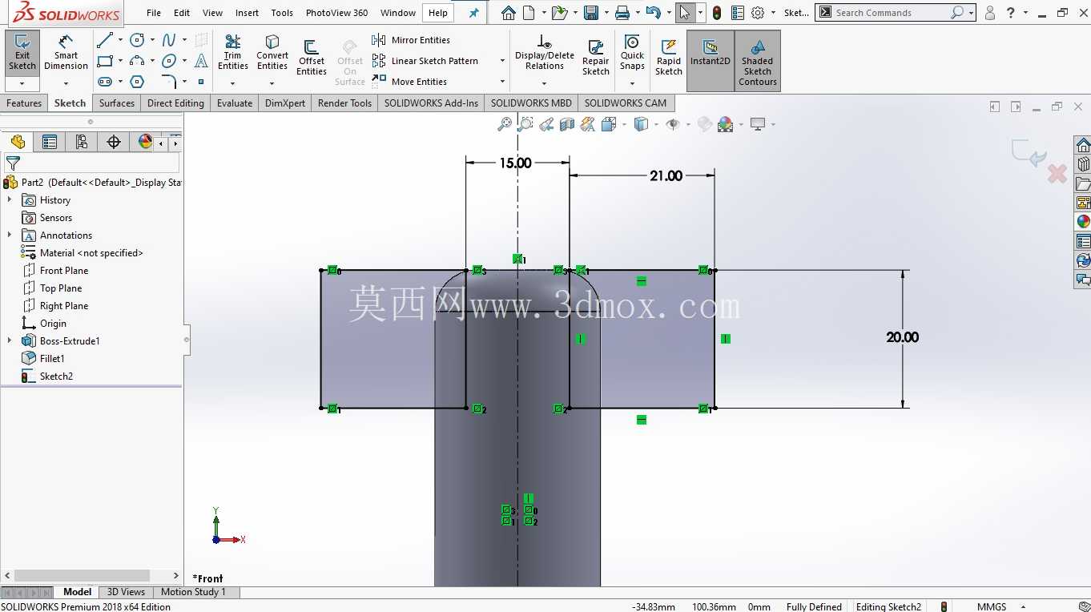Use Convert Entities tool
Screen dimensions: 1091x612
pyautogui.click(x=272, y=52)
